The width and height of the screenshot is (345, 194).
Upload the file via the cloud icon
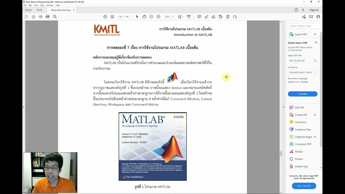[40, 17]
